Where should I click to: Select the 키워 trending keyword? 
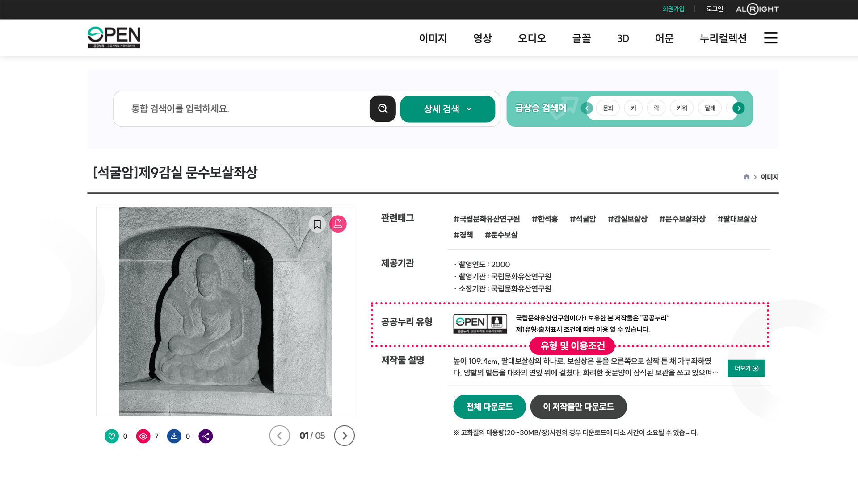point(682,108)
